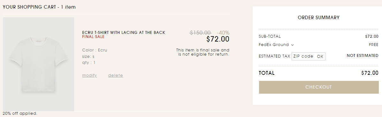Click the struck-through $150.00 original price
Screen dimensions: 382x117
pos(201,33)
